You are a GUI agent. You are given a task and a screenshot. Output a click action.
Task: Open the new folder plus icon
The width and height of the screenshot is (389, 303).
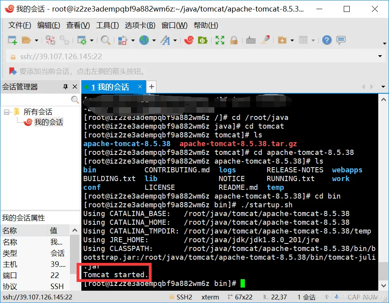(x=282, y=40)
